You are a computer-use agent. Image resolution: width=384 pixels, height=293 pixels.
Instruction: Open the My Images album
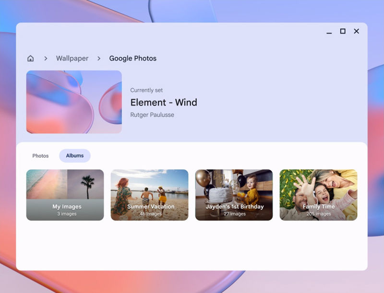(x=65, y=195)
